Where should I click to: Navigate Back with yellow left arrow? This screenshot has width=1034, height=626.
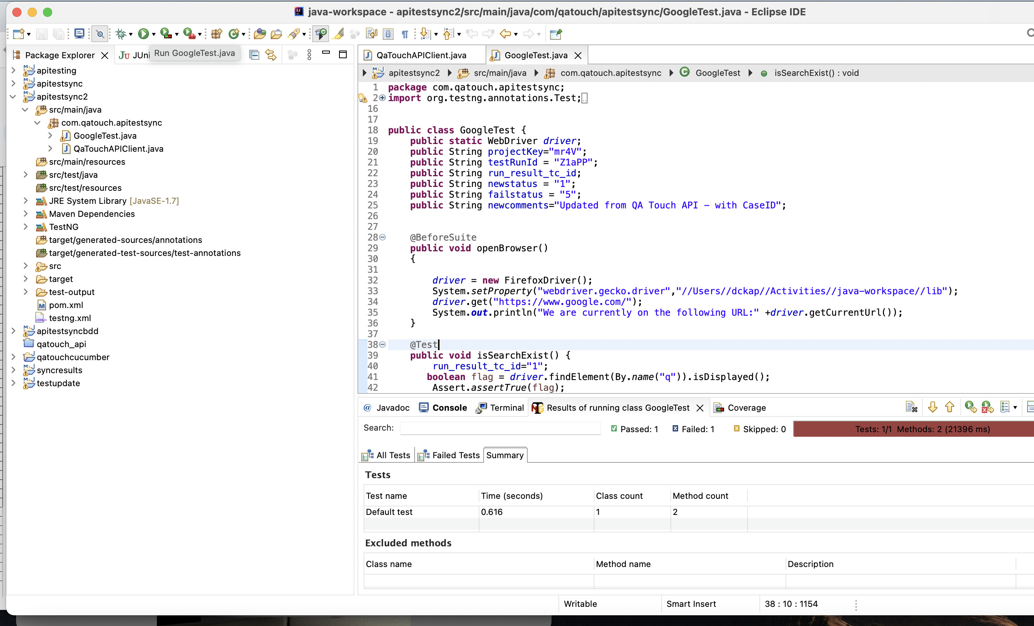pos(505,34)
